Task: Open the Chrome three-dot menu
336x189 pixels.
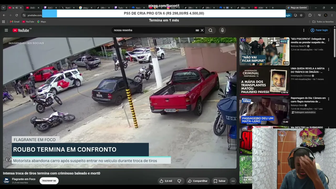Action: point(332,15)
